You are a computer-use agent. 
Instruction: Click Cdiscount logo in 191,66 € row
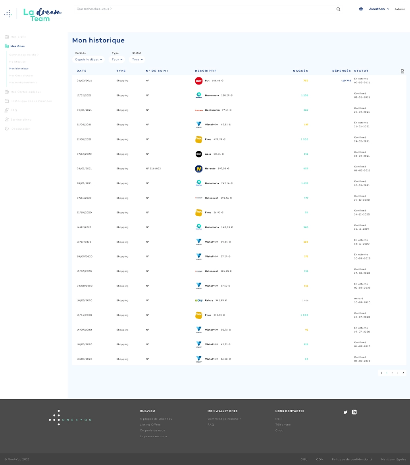(x=199, y=198)
